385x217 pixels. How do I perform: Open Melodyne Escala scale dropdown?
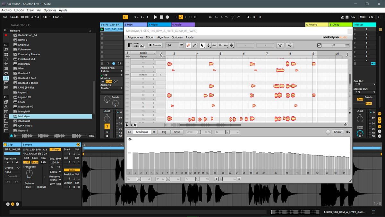143,53
